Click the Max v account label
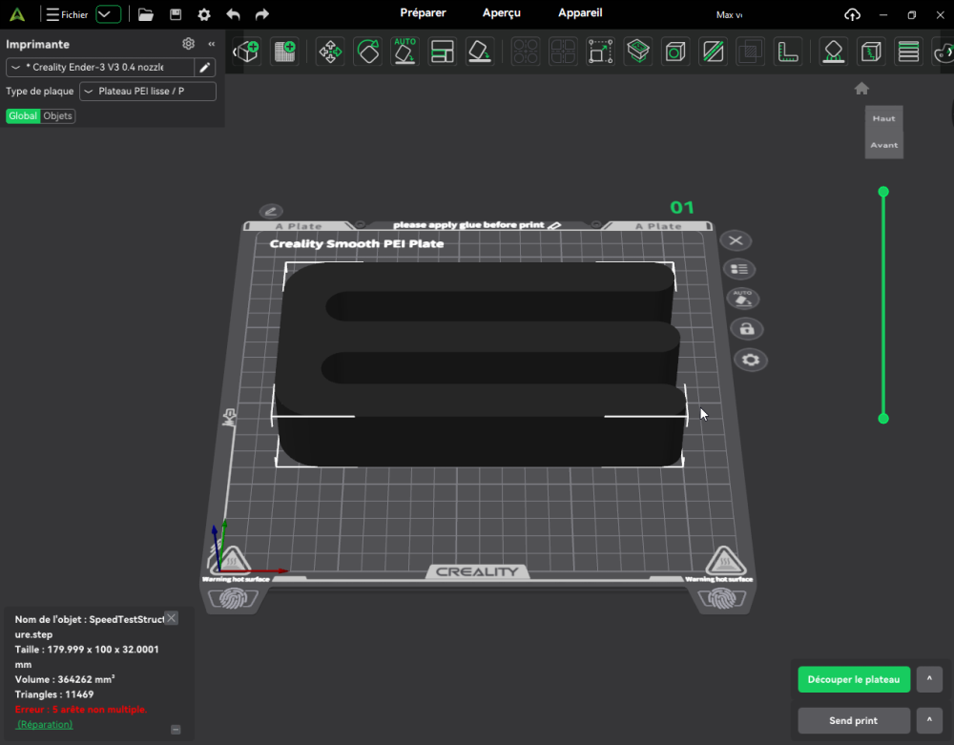Image resolution: width=954 pixels, height=745 pixels. (x=730, y=14)
